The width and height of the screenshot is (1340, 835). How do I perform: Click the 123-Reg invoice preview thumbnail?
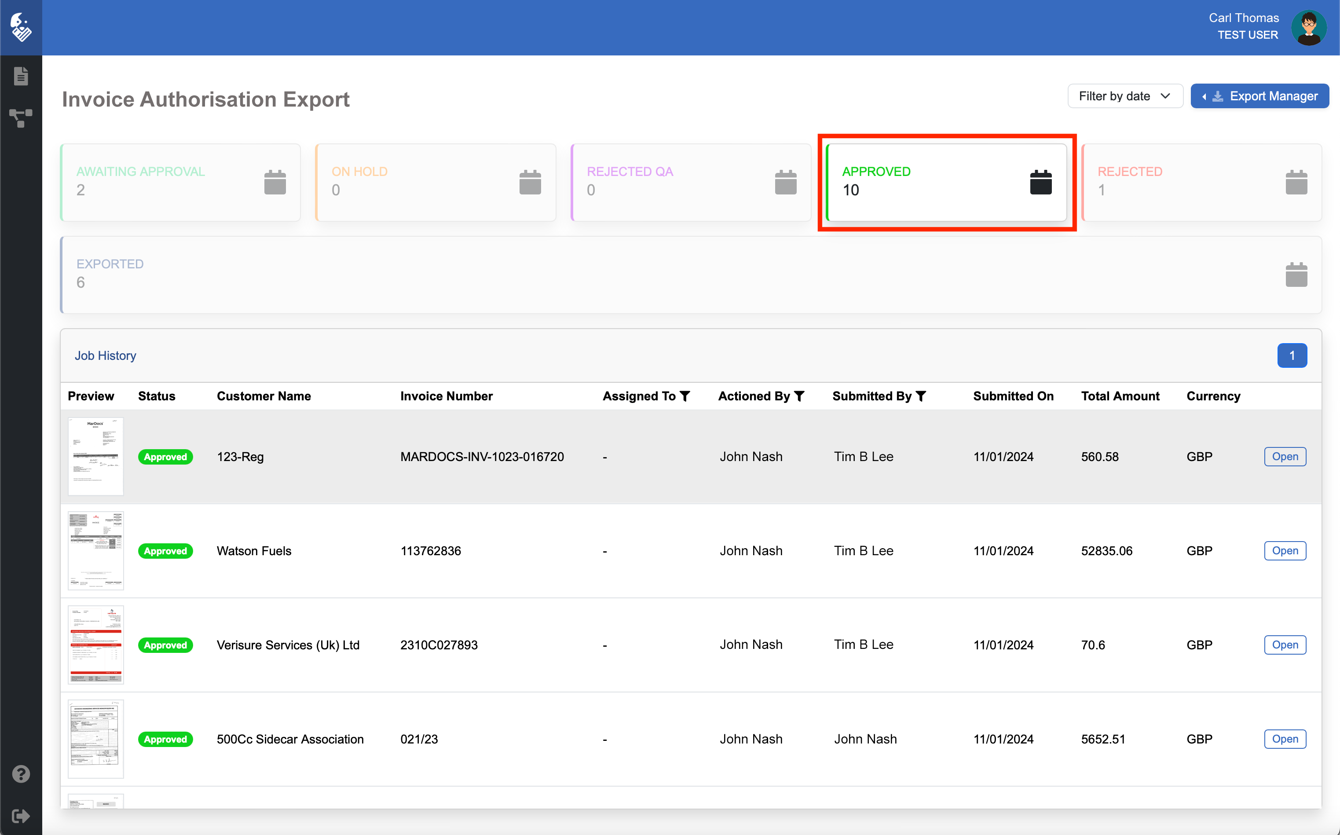95,456
